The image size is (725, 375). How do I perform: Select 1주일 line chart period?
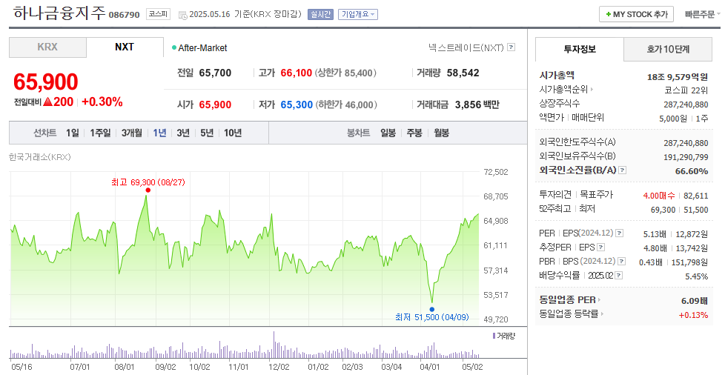(100, 133)
